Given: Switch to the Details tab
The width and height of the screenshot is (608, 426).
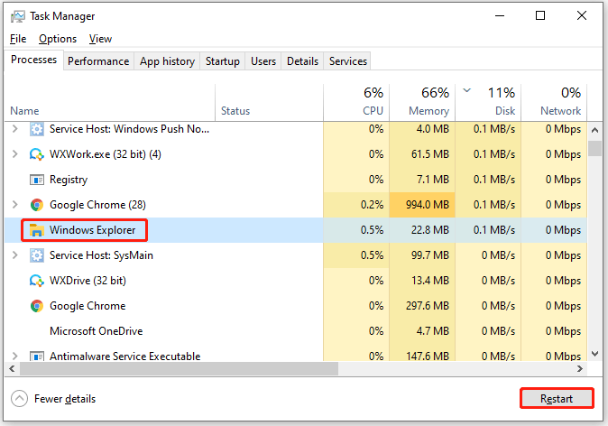Looking at the screenshot, I should (302, 61).
